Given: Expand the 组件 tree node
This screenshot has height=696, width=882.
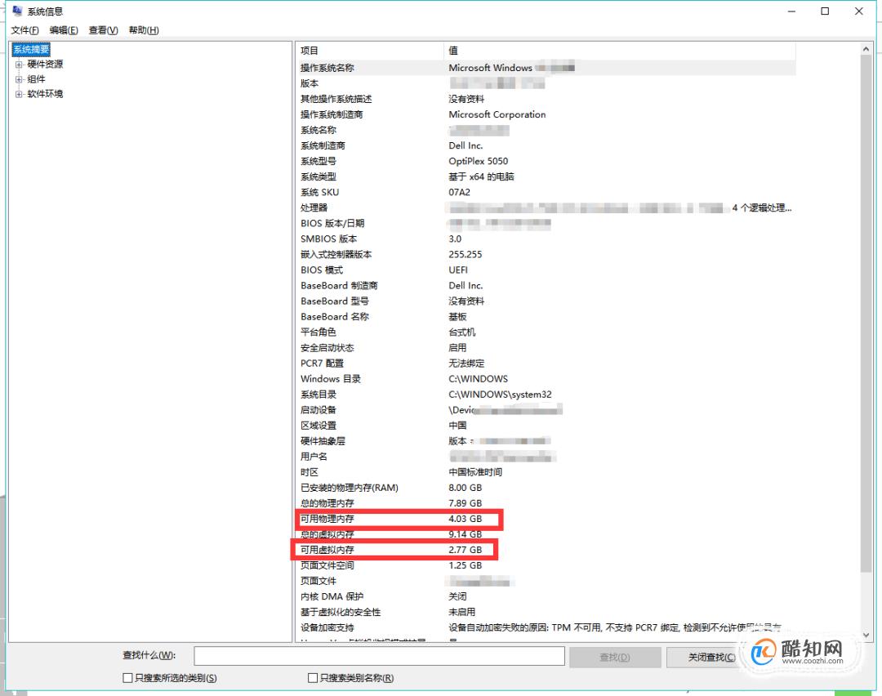Looking at the screenshot, I should coord(19,79).
